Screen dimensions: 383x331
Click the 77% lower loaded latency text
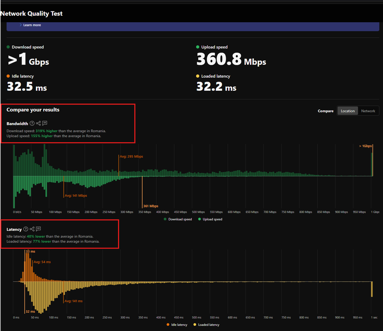tap(42, 241)
